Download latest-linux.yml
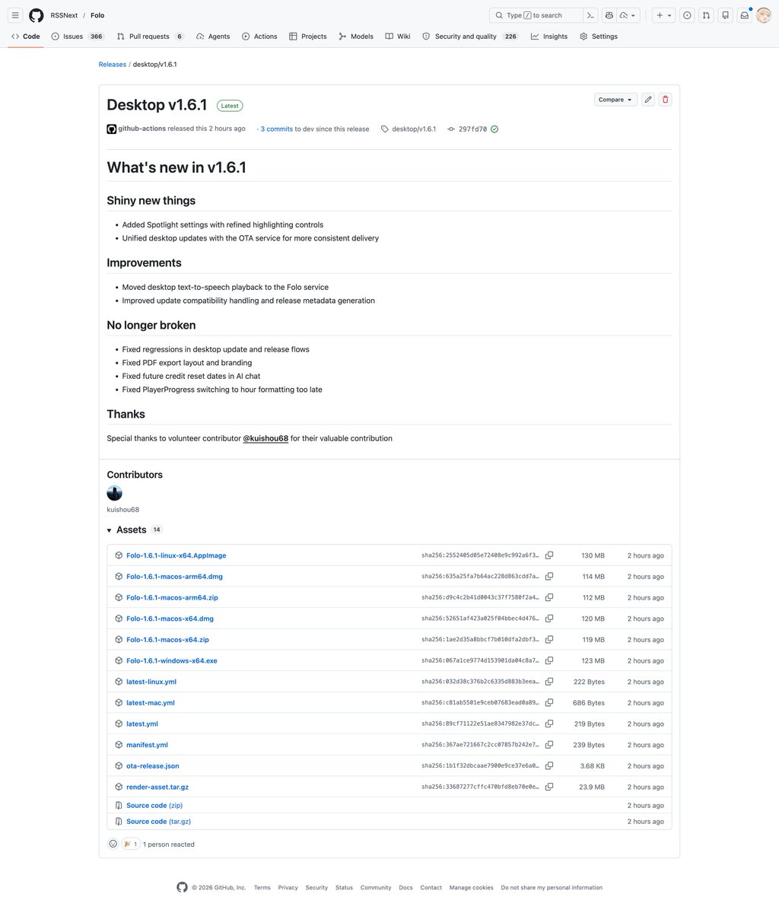The width and height of the screenshot is (779, 913). point(151,682)
